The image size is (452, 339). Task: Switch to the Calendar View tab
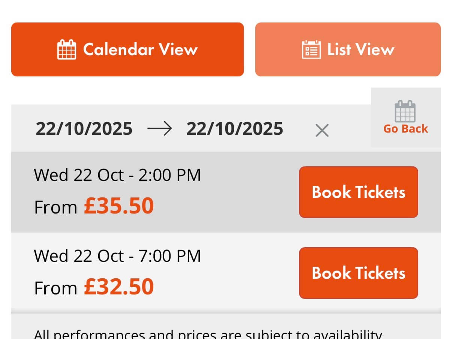point(127,49)
